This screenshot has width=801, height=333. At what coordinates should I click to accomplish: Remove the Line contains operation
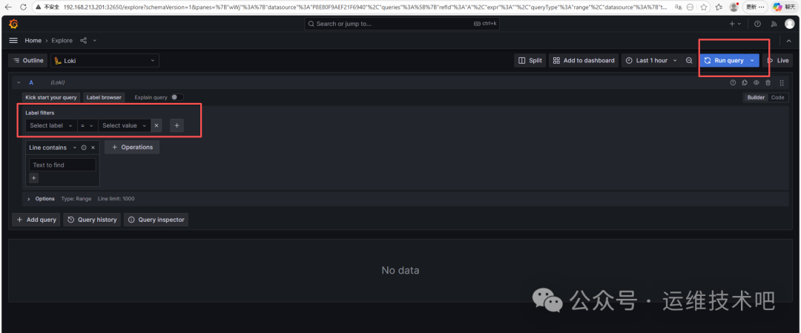pyautogui.click(x=93, y=147)
